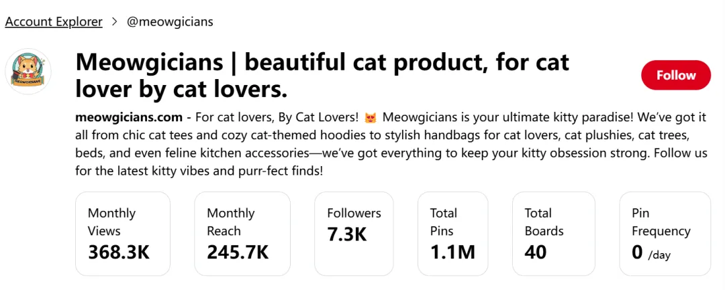Open the Account Explorer breadcrumb link
Viewport: 725px width, 290px height.
tap(54, 21)
